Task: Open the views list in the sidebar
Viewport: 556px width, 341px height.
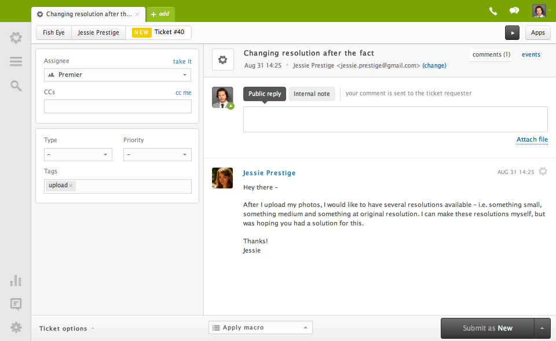Action: tap(16, 61)
